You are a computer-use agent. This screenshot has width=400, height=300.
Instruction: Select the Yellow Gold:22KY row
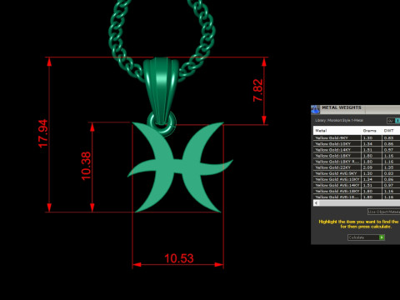pos(357,167)
